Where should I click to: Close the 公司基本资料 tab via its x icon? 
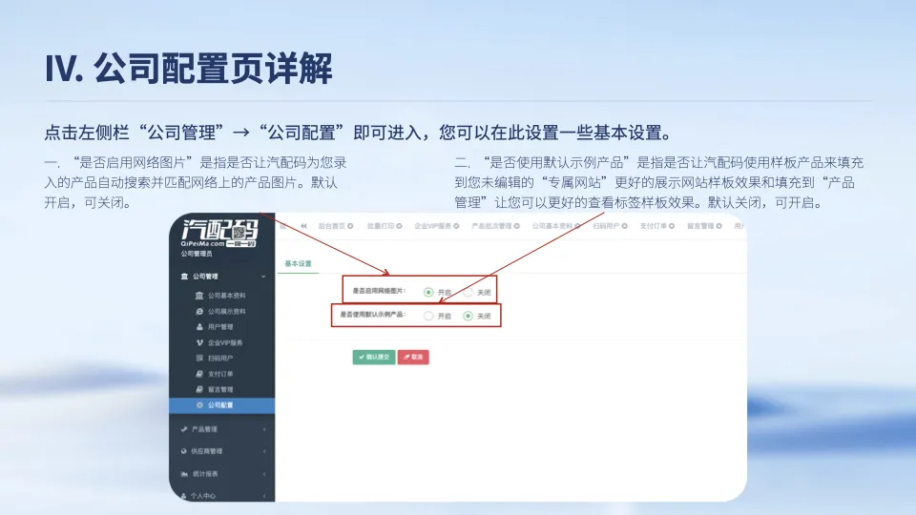[577, 226]
